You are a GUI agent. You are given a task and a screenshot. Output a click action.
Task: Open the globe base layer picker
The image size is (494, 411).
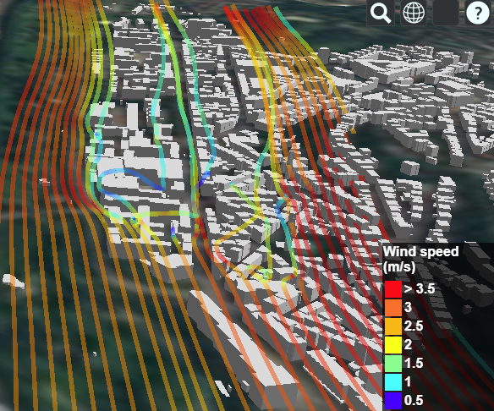pos(414,13)
